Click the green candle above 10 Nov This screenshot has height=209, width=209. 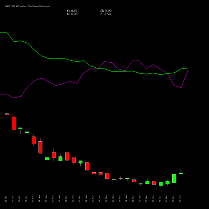tap(61, 158)
